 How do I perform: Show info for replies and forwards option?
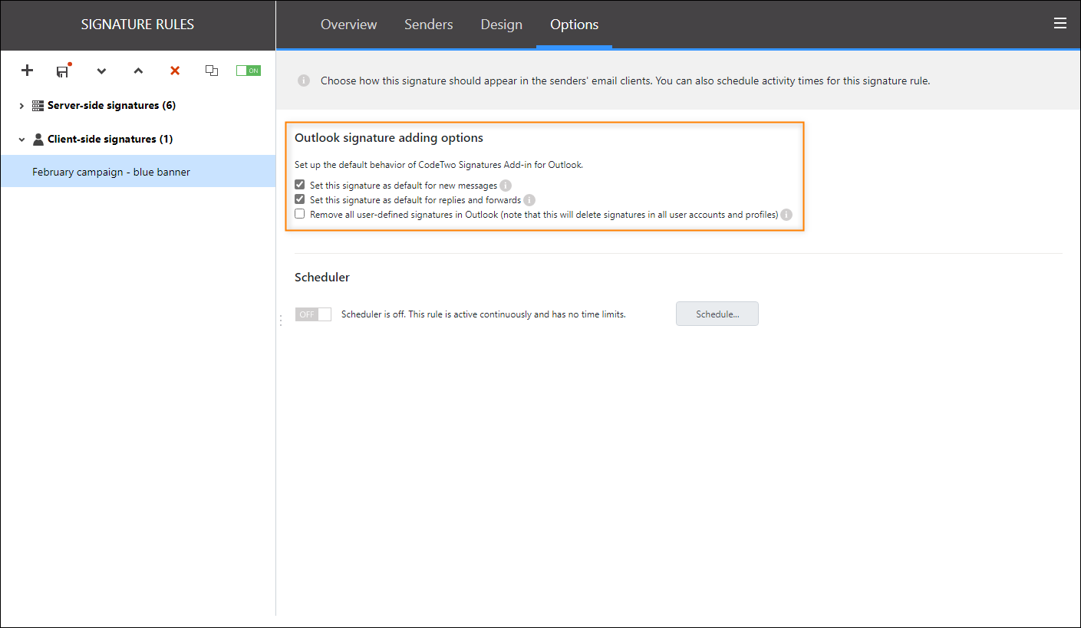[x=529, y=200]
